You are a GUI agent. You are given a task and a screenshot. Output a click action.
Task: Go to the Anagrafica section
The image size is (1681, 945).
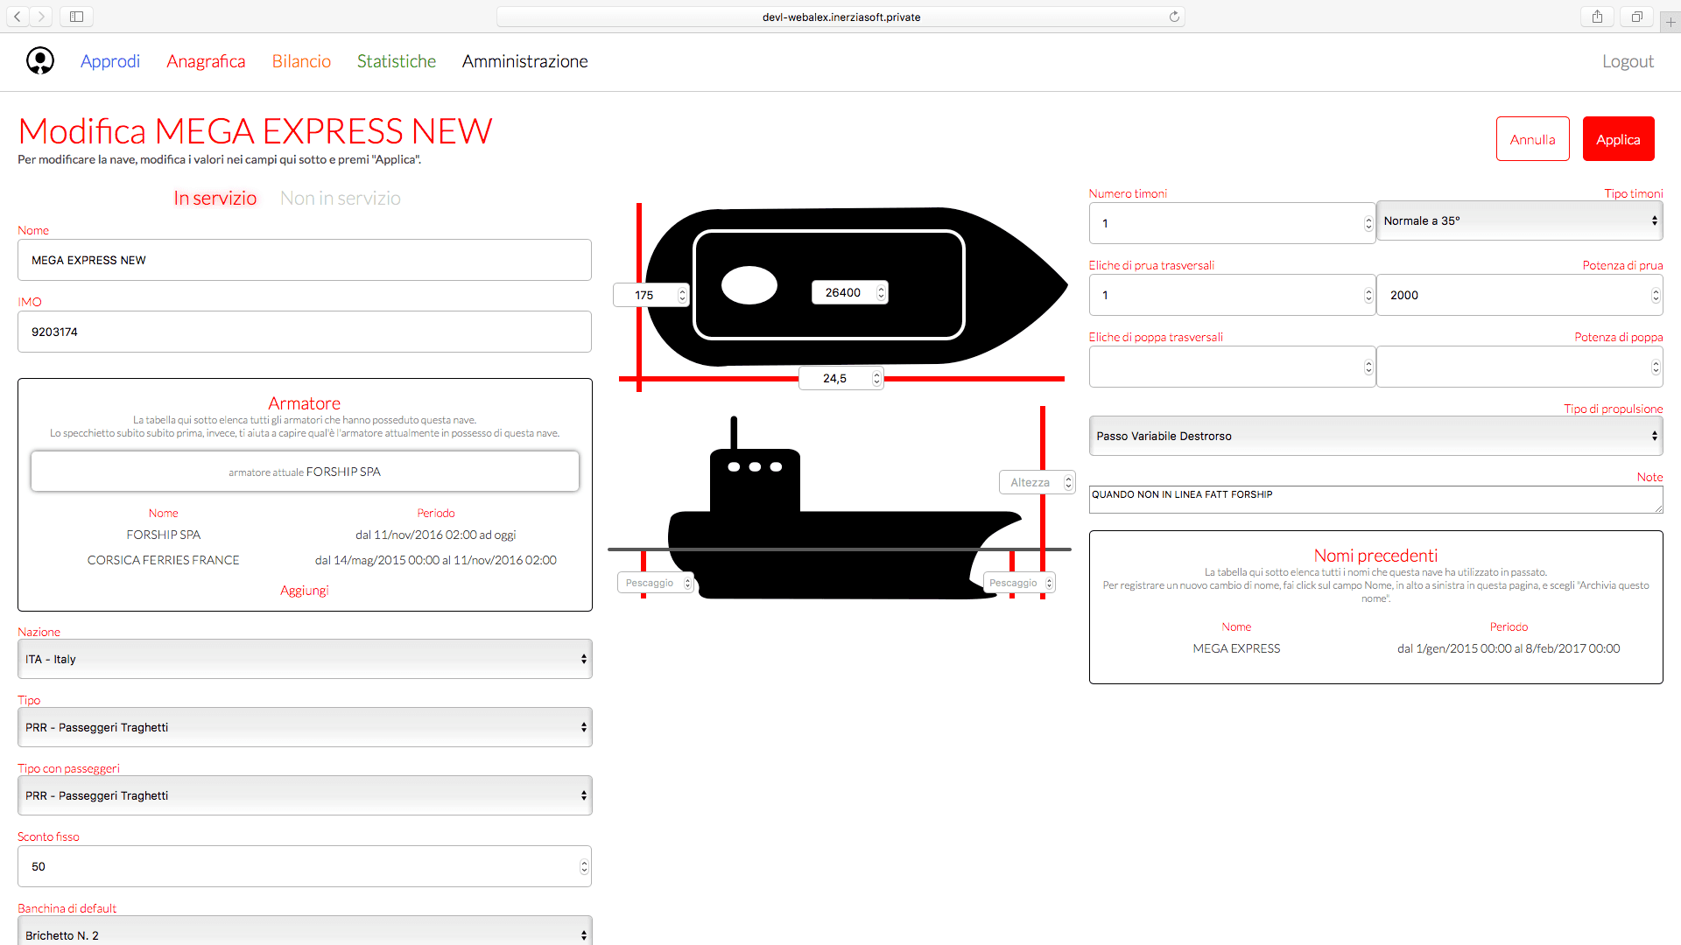point(206,61)
